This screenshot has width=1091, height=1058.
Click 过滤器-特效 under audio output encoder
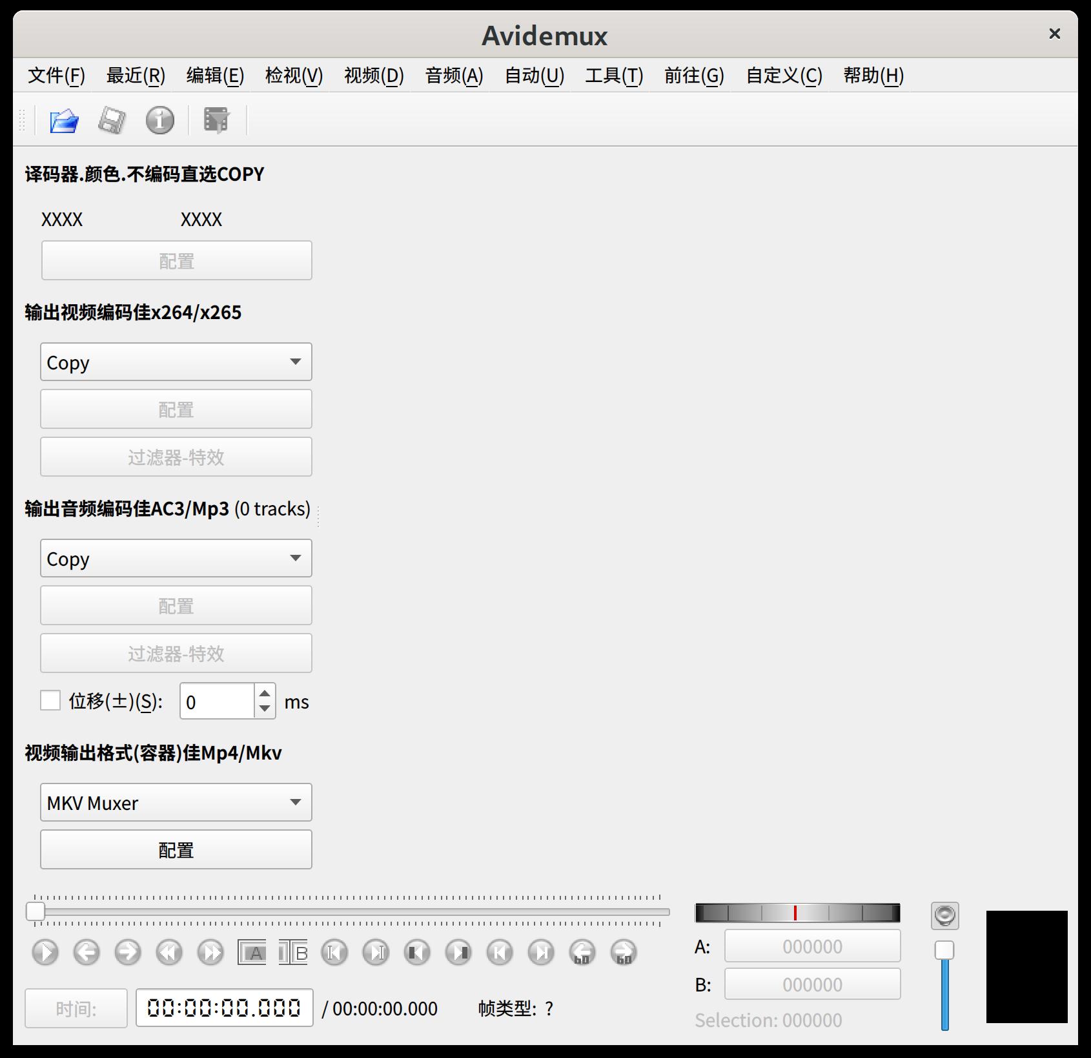176,654
